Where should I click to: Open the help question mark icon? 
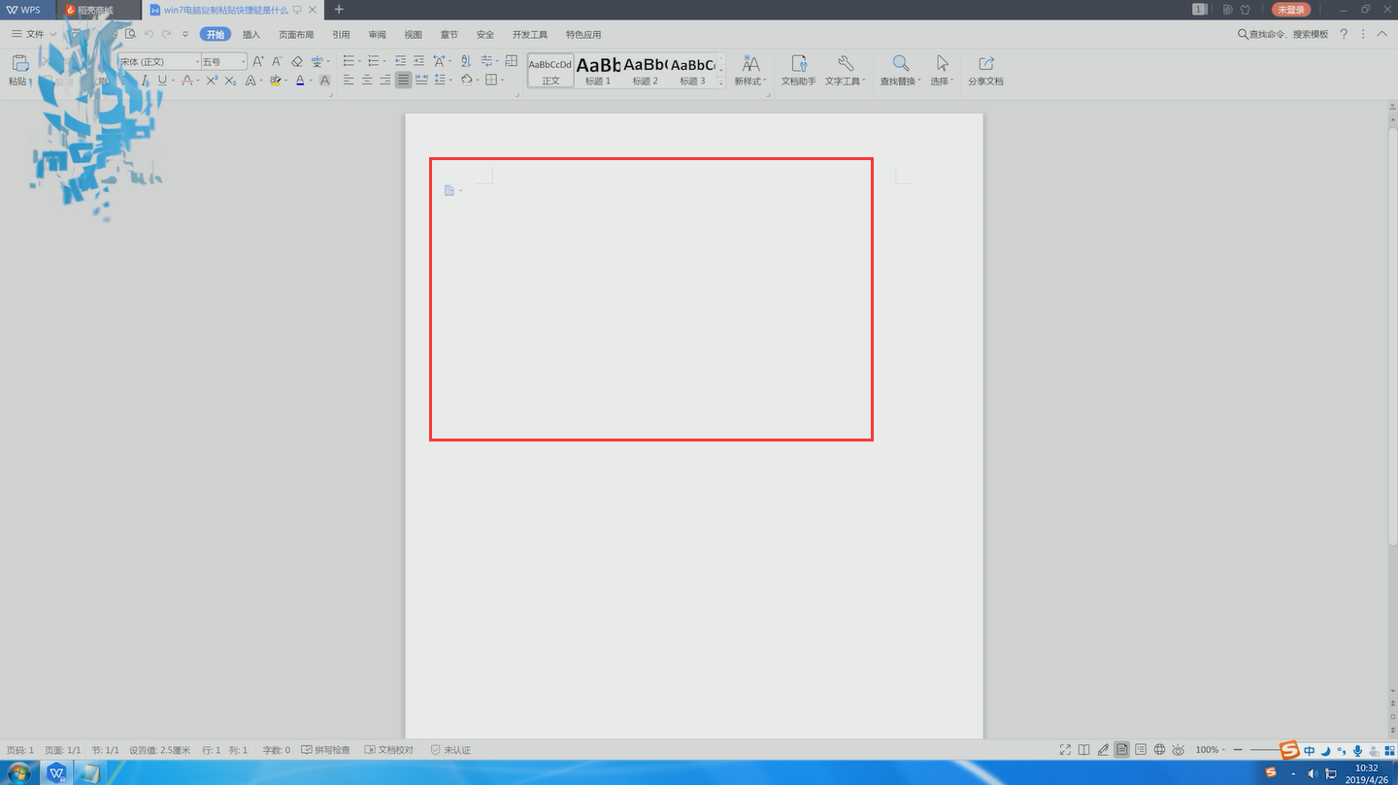(1344, 34)
